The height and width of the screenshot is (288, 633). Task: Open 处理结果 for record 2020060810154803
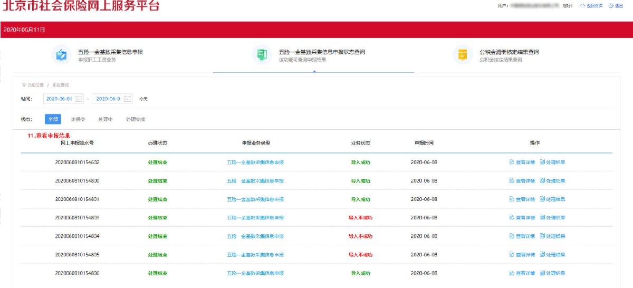coord(552,218)
